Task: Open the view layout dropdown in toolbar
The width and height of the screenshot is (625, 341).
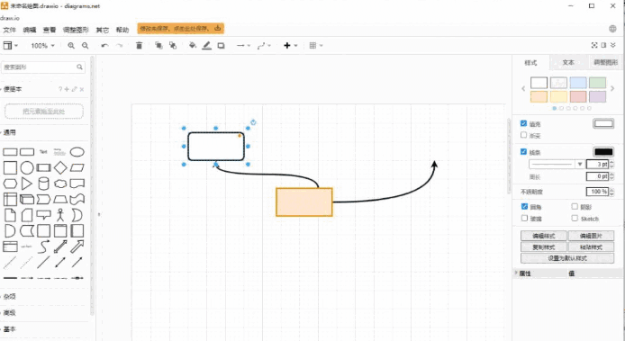Action: 11,45
